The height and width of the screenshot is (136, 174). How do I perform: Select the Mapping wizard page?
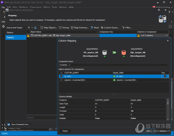16,37
